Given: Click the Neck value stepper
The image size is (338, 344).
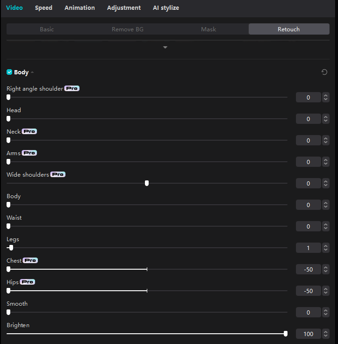Looking at the screenshot, I should coord(326,140).
